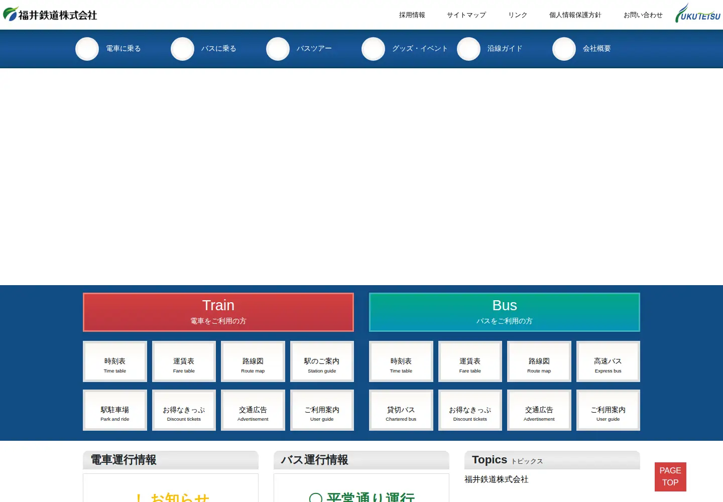This screenshot has height=502, width=723.
Task: Click the circle icon beside 沿線ガイド
Action: pos(468,49)
